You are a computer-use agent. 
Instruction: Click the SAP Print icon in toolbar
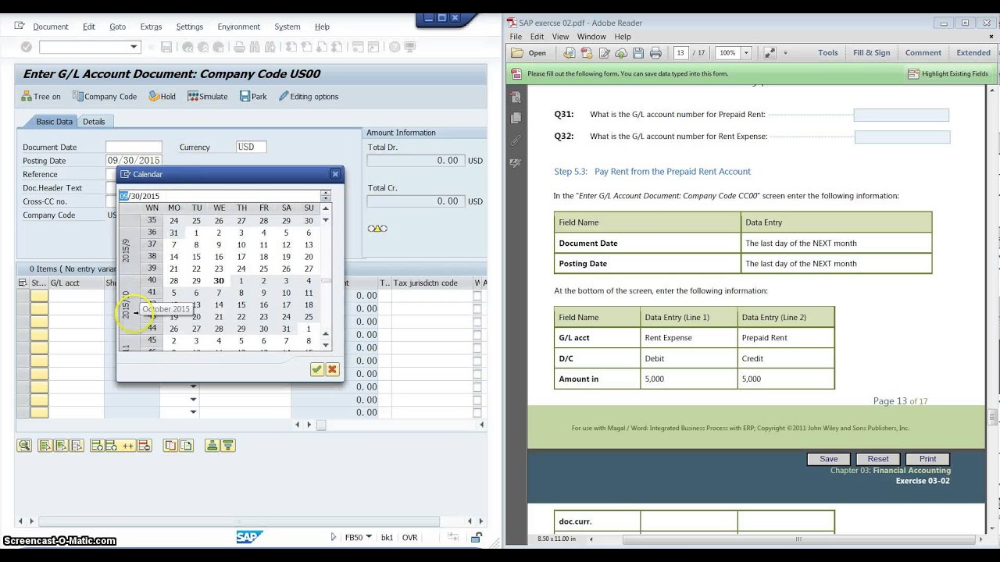tap(240, 48)
